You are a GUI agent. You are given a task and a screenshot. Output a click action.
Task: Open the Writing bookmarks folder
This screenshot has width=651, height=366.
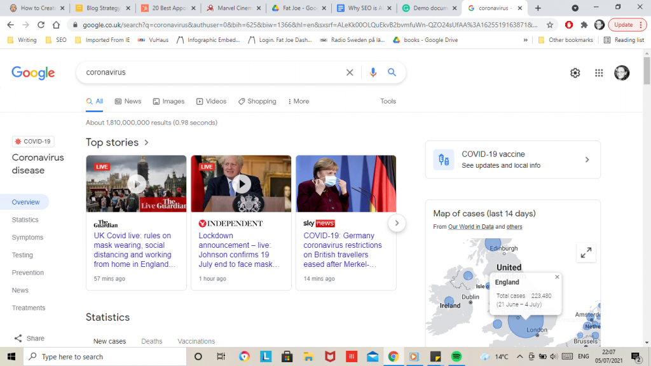tap(22, 40)
